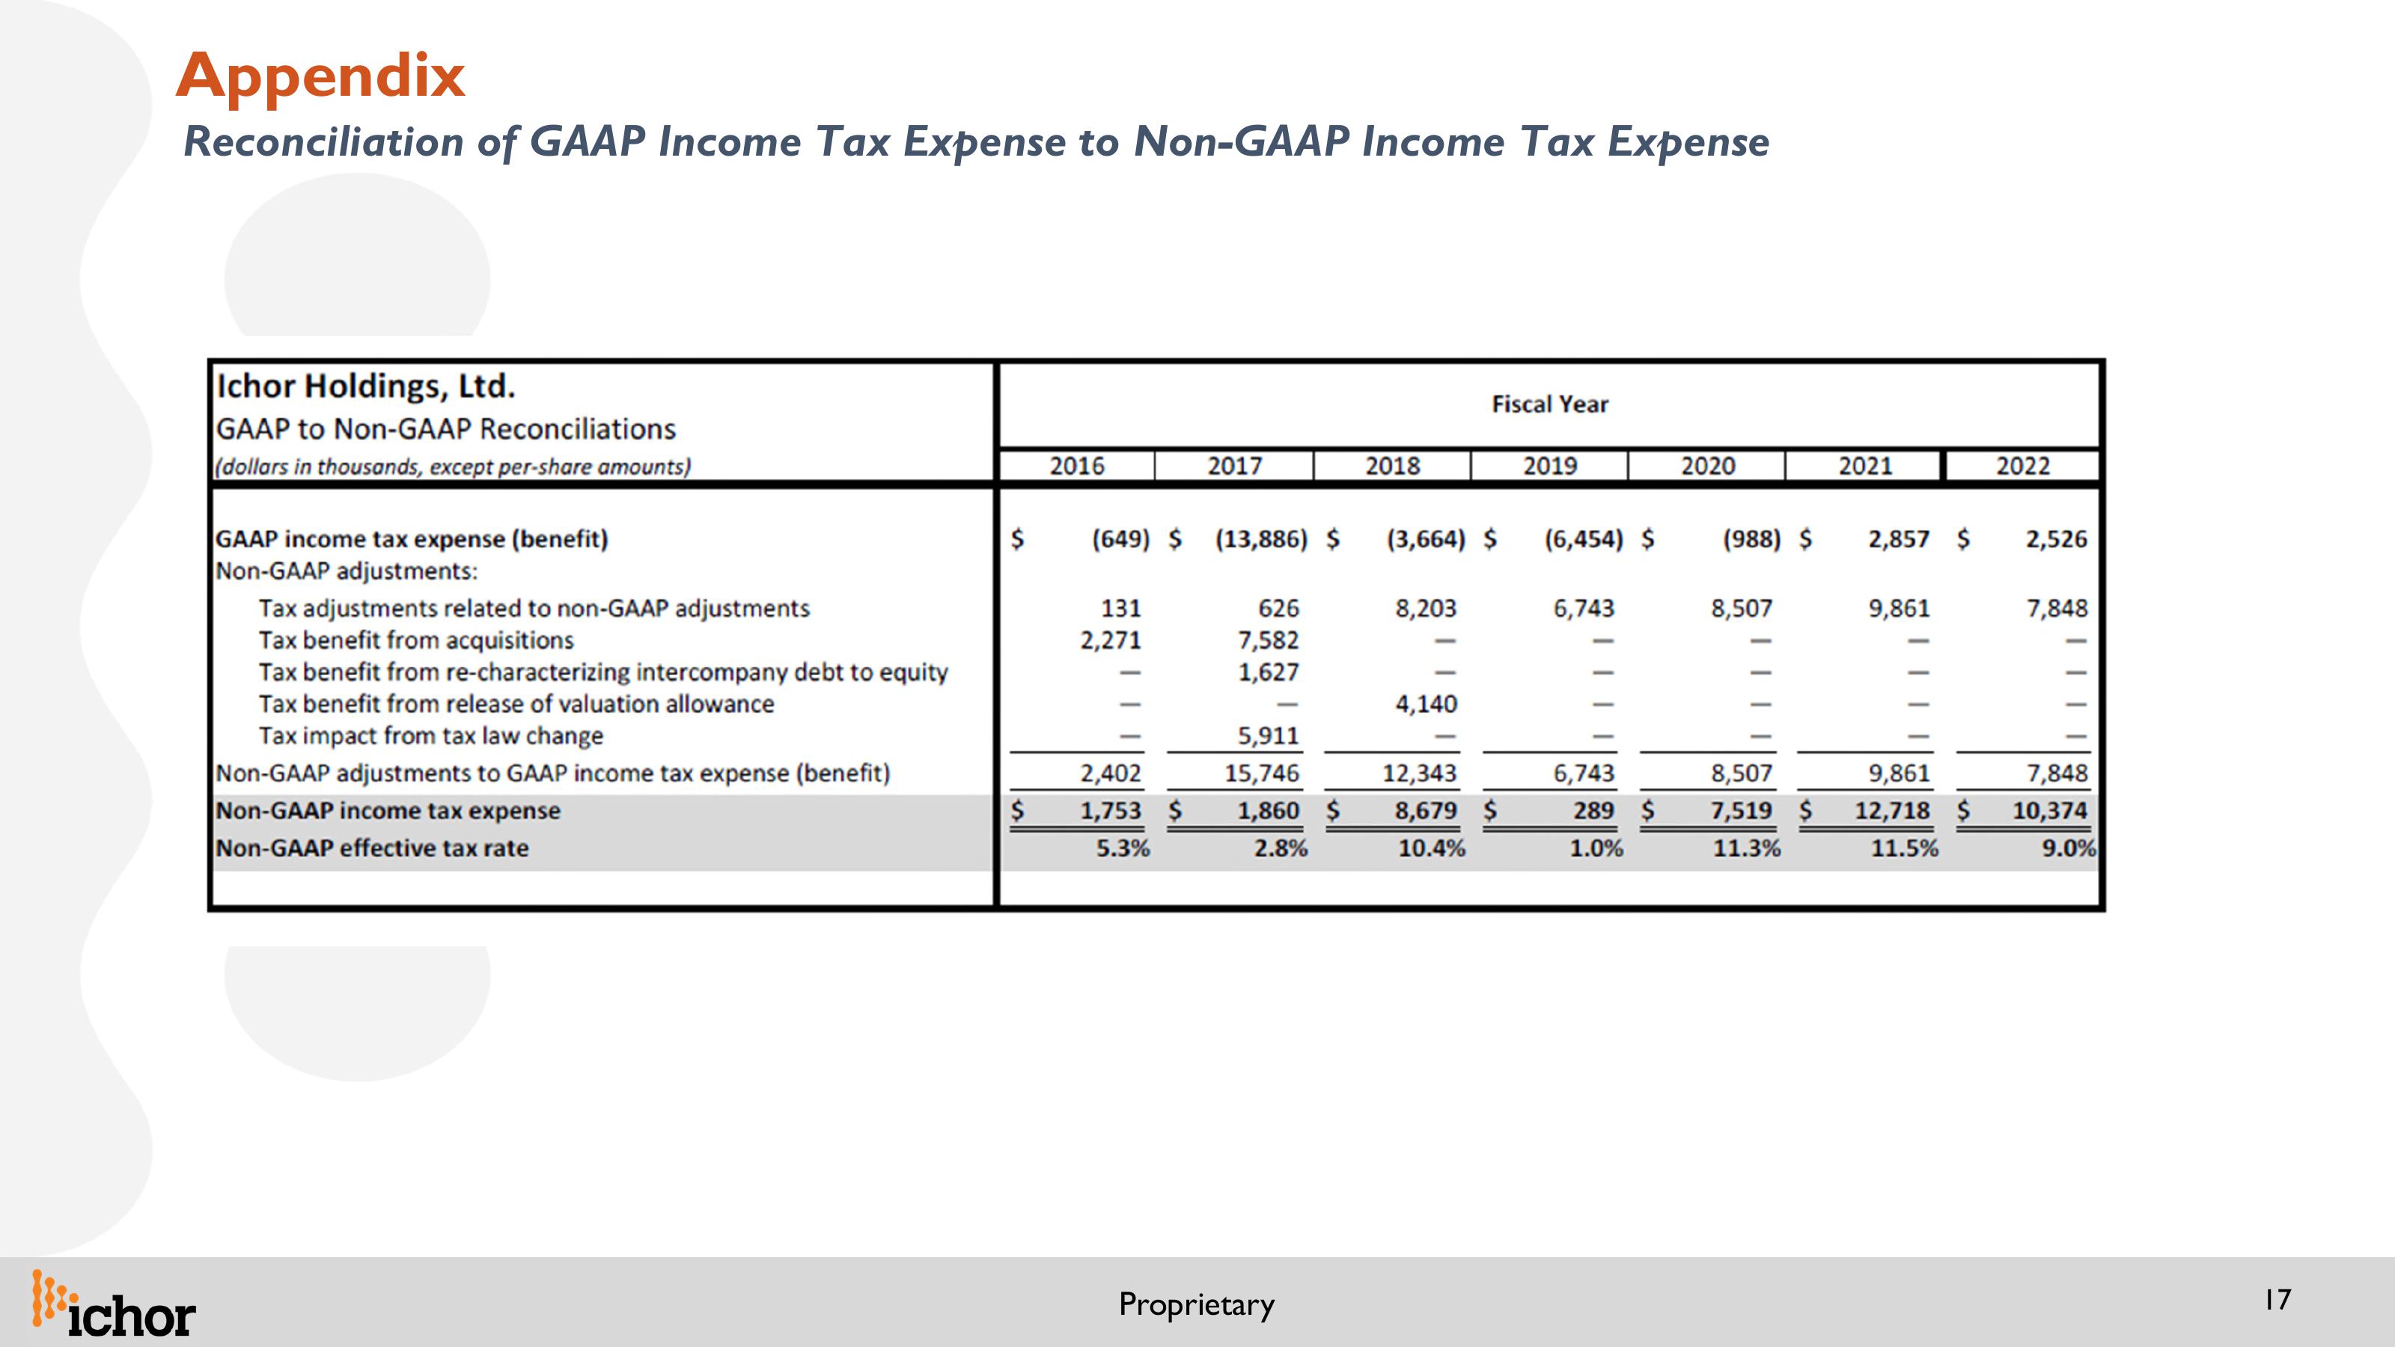Click the 2.8% effective tax rate
Viewport: 2395px width, 1347px height.
point(1281,849)
